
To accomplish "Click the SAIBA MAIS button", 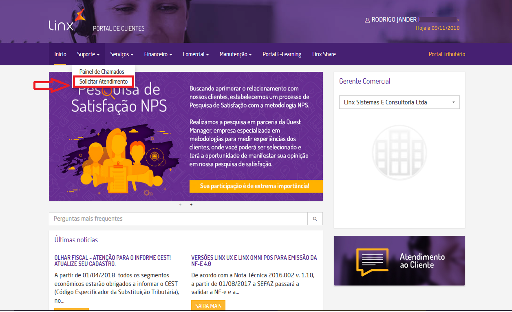I will pyautogui.click(x=208, y=305).
